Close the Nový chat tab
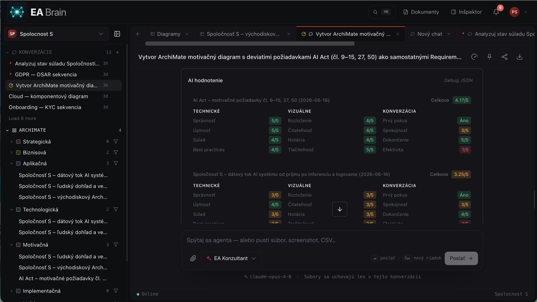 tap(449, 34)
